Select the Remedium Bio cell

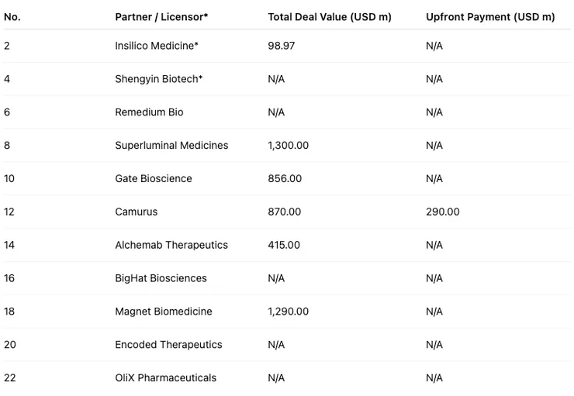(149, 112)
